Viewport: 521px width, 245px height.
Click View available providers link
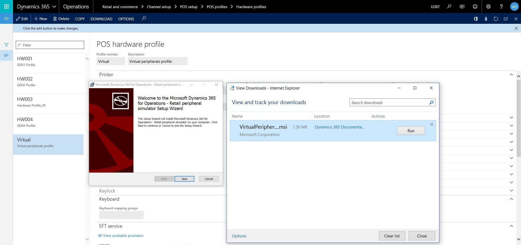123,236
